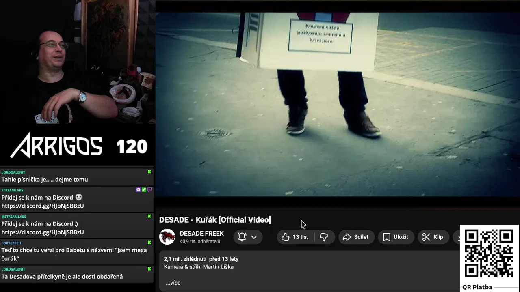Click the Kick icon on FOXYCZECH message

(x=149, y=243)
